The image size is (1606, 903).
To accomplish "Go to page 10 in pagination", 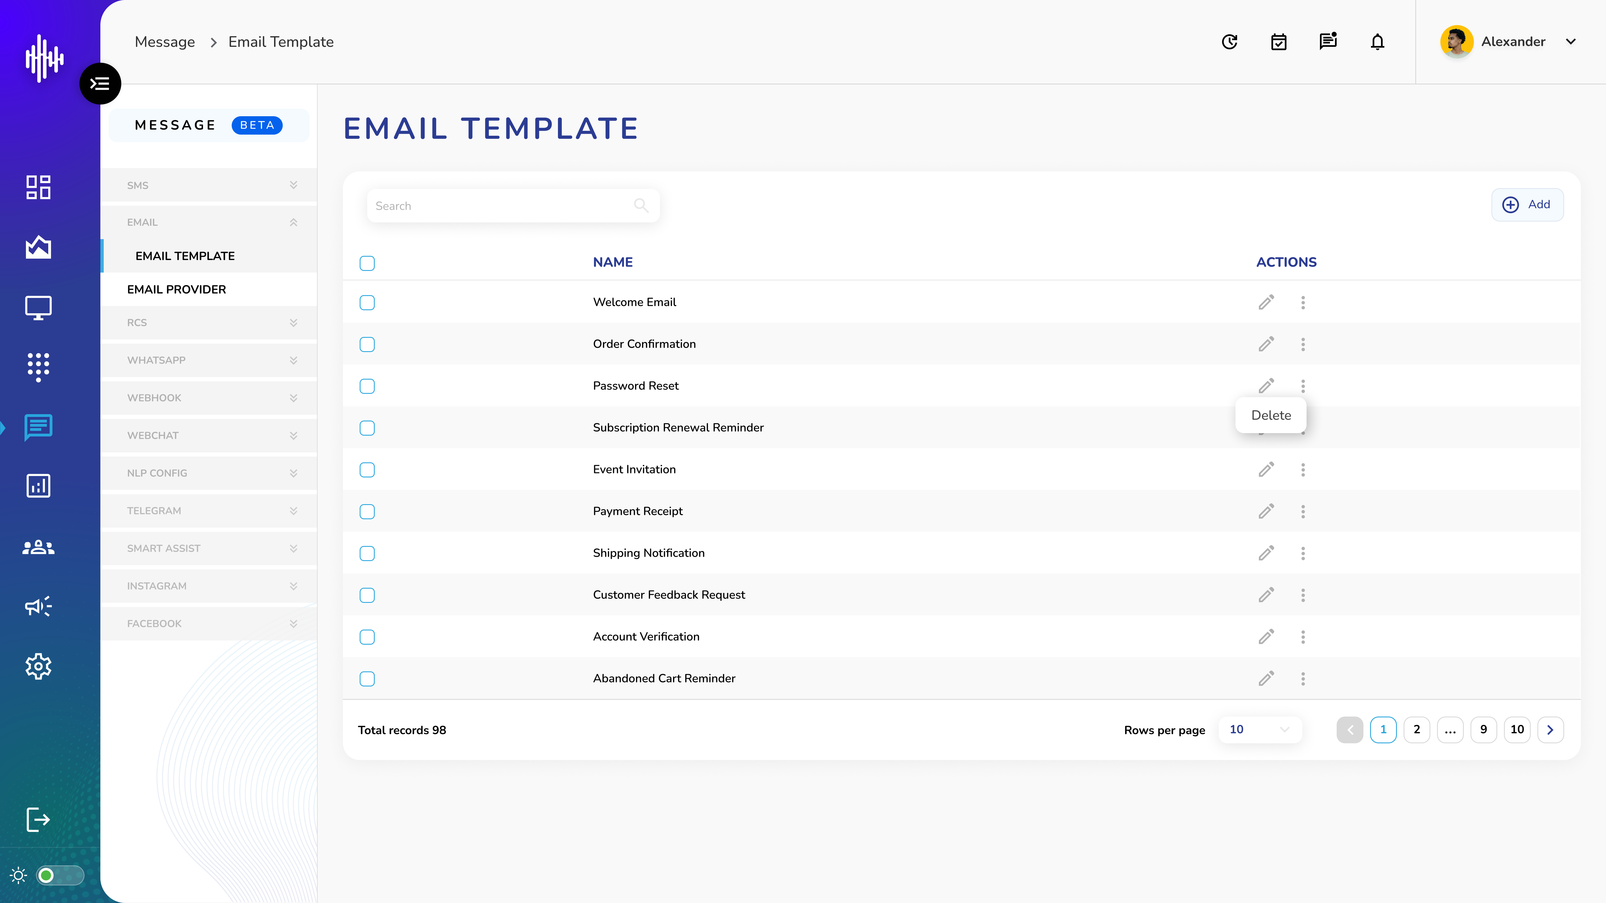I will point(1517,730).
